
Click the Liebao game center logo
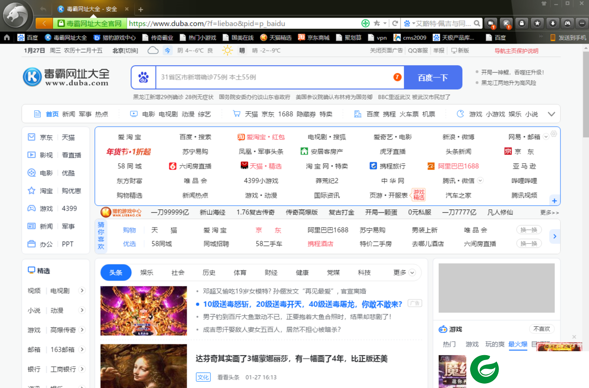[x=121, y=212]
